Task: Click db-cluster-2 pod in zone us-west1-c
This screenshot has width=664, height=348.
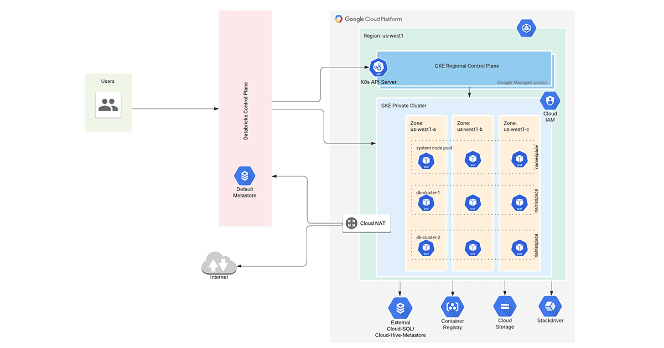Action: pyautogui.click(x=518, y=247)
